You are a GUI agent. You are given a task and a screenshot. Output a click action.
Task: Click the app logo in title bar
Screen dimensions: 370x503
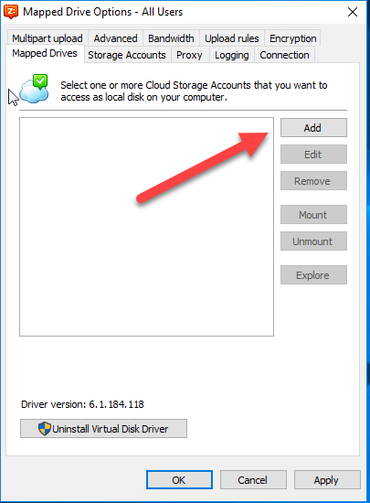click(11, 12)
